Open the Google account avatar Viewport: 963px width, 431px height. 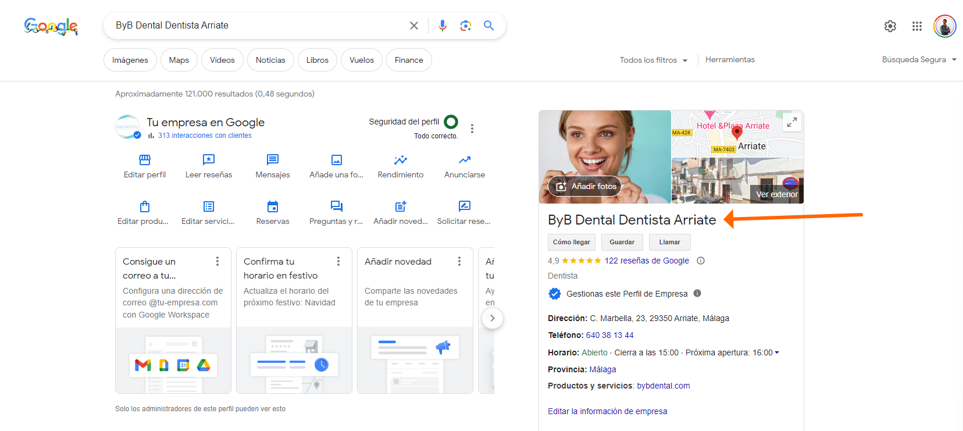click(945, 26)
